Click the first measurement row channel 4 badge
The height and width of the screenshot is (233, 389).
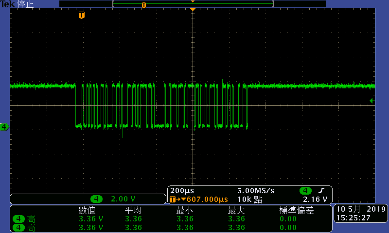(x=18, y=219)
